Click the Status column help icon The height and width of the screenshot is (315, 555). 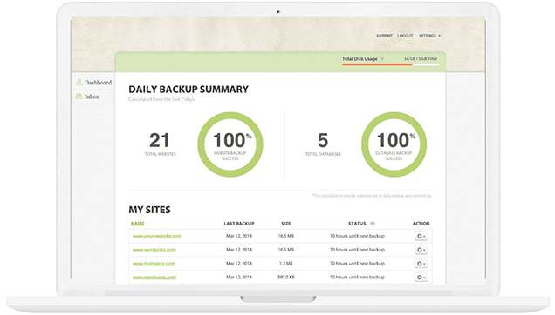point(372,224)
